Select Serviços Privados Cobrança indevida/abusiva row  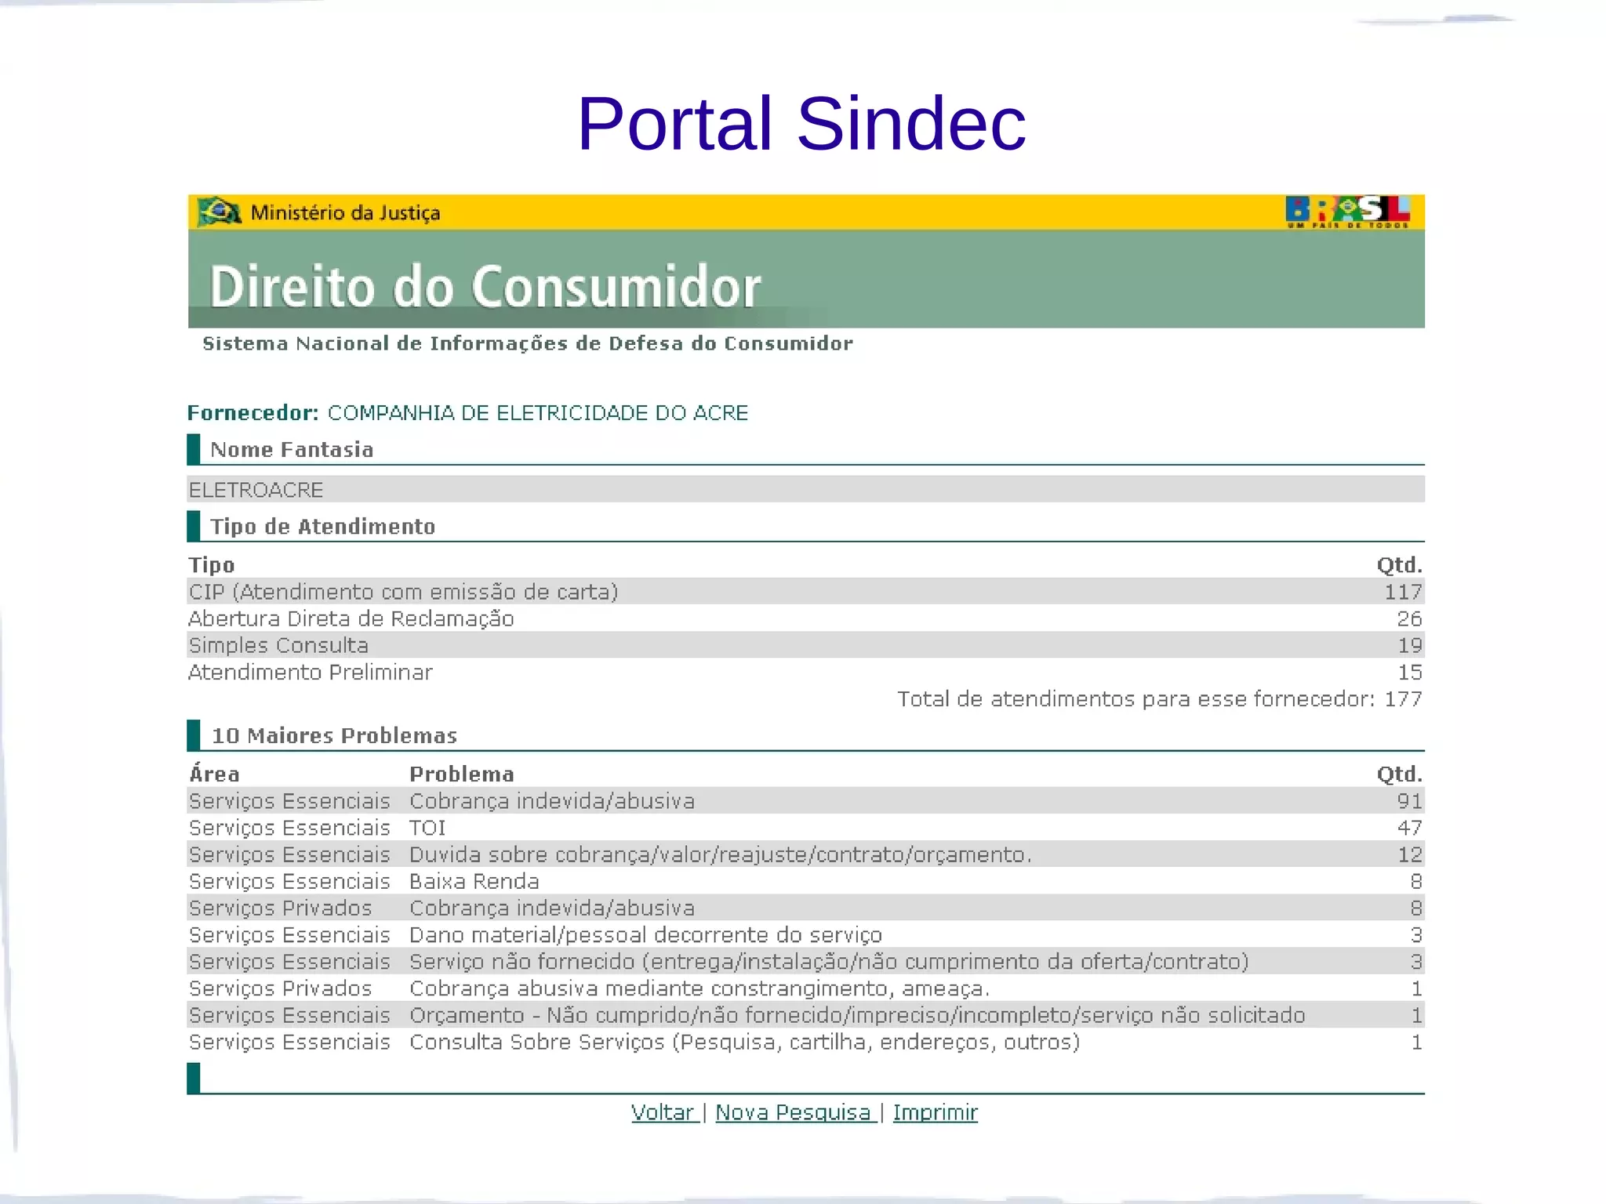(806, 908)
